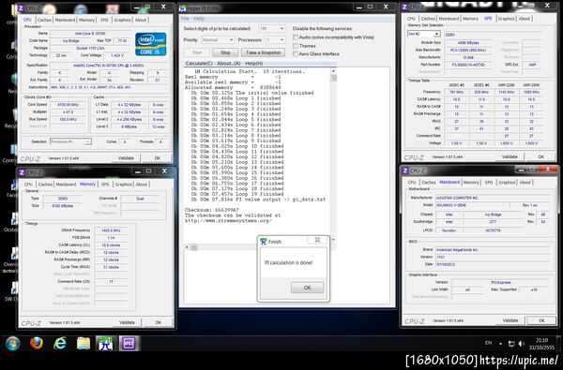Open the File Explorer folder taskbar icon
Image resolution: width=563 pixels, height=370 pixels.
84,344
